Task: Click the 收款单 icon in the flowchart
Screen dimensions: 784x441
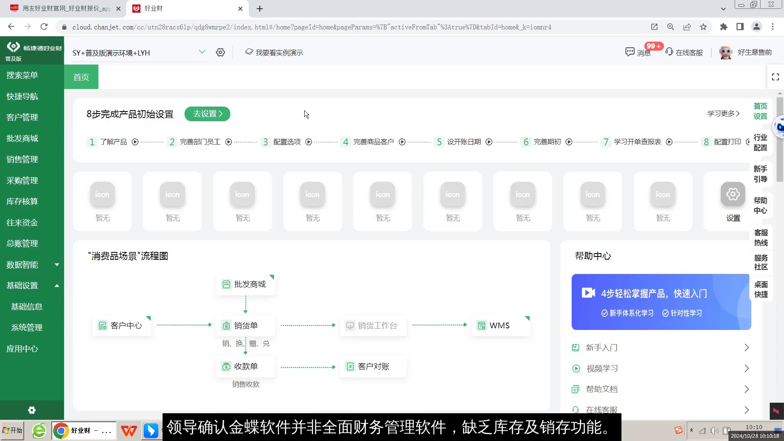Action: click(x=226, y=366)
